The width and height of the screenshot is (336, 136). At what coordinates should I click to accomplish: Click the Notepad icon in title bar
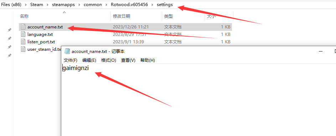click(67, 51)
